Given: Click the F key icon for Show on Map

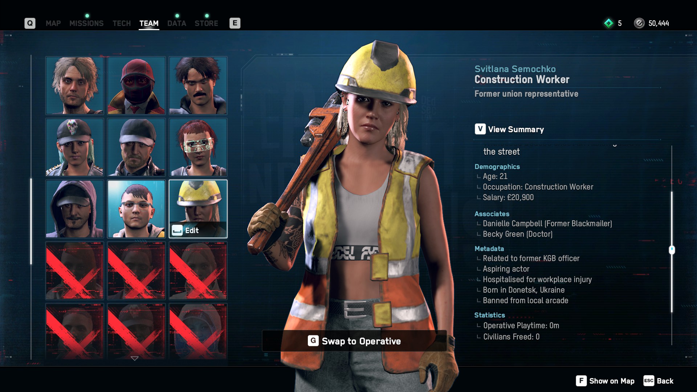Looking at the screenshot, I should pos(581,381).
